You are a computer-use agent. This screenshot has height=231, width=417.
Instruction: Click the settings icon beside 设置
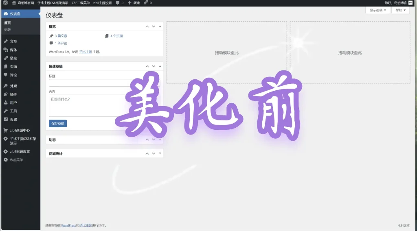click(6, 120)
